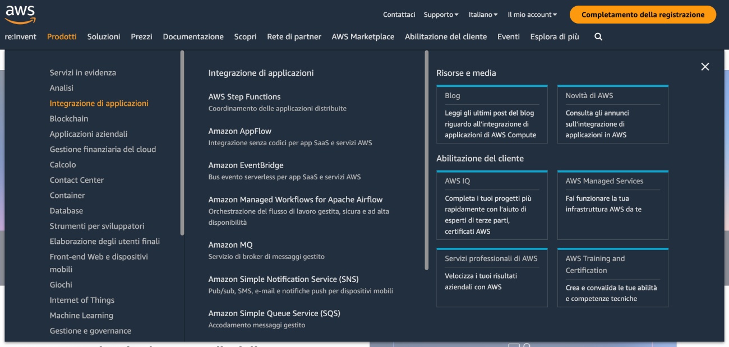Select Servizi in evidenza category
This screenshot has height=347, width=729.
[83, 72]
